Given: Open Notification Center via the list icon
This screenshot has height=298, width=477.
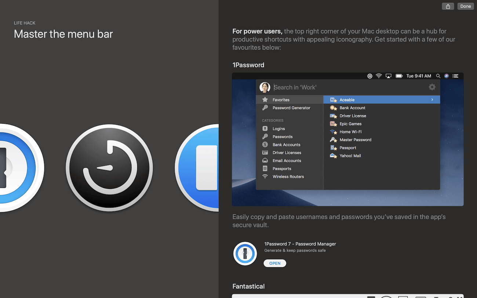Looking at the screenshot, I should click(x=455, y=76).
